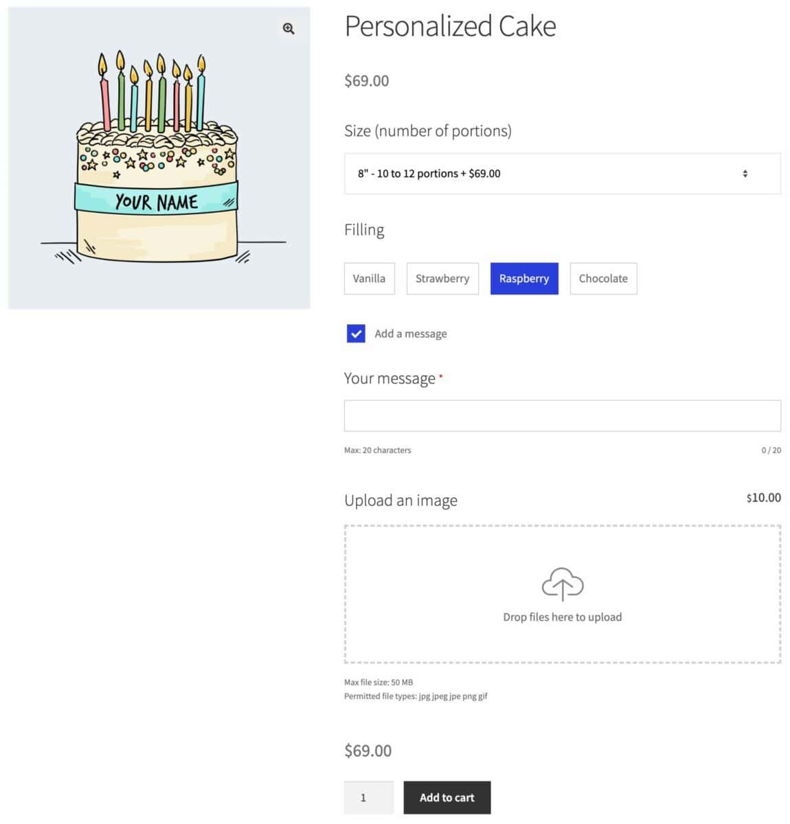790x824 pixels.
Task: Open the Size portions dropdown
Action: (x=562, y=174)
